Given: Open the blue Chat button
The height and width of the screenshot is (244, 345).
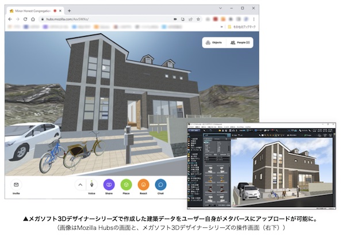Looking at the screenshot, I should point(161,185).
